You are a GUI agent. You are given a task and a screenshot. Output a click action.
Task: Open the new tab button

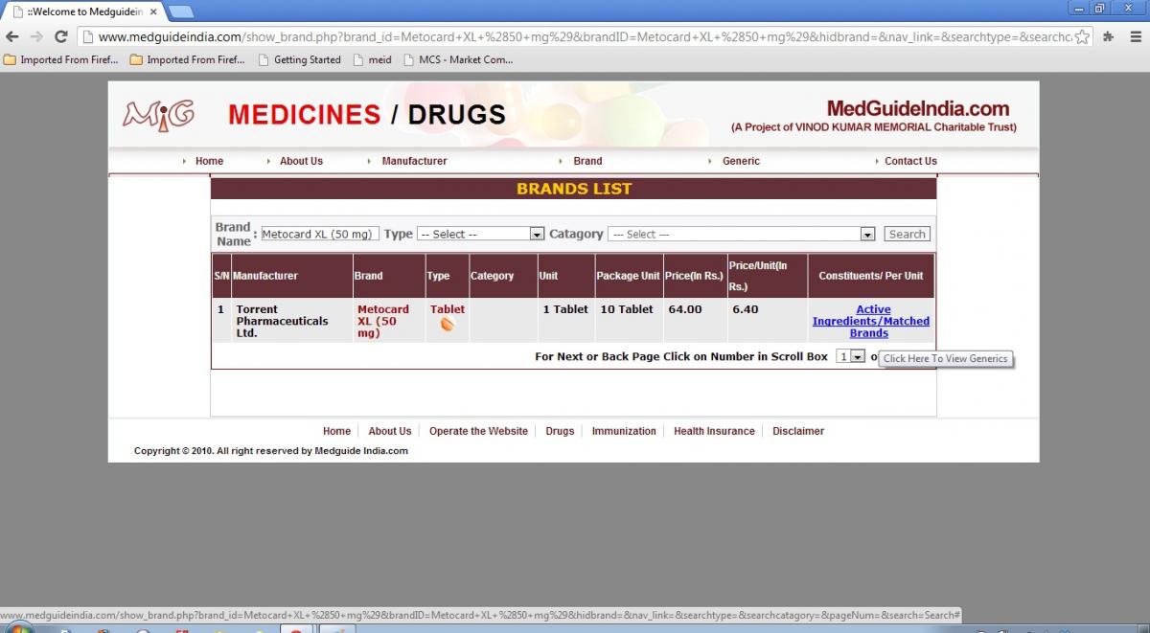[181, 11]
